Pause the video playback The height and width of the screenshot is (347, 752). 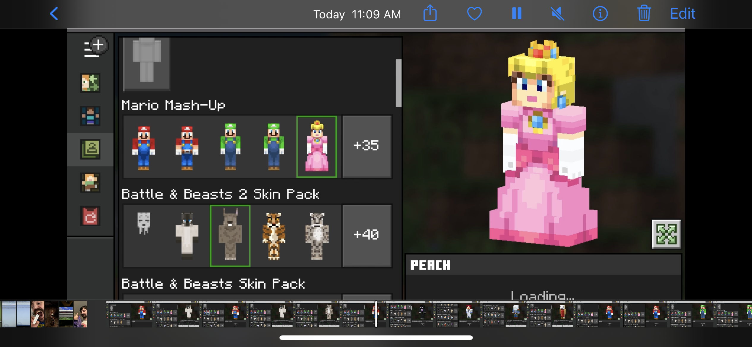(x=517, y=14)
